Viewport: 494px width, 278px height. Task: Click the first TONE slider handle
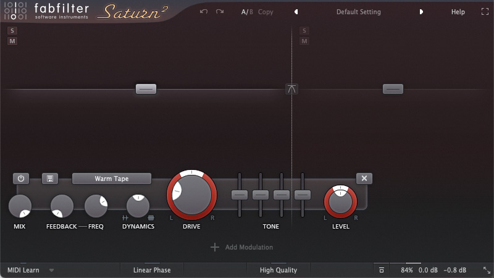pos(240,195)
